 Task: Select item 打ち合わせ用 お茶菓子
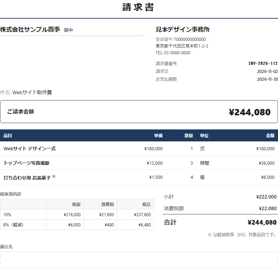click(27, 178)
